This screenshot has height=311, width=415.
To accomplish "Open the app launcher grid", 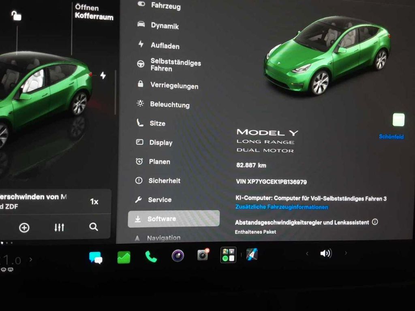I will pos(228,255).
